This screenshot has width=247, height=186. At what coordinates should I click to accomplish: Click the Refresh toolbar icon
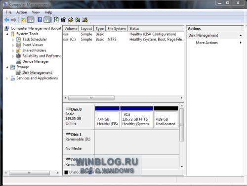[x=56, y=20]
